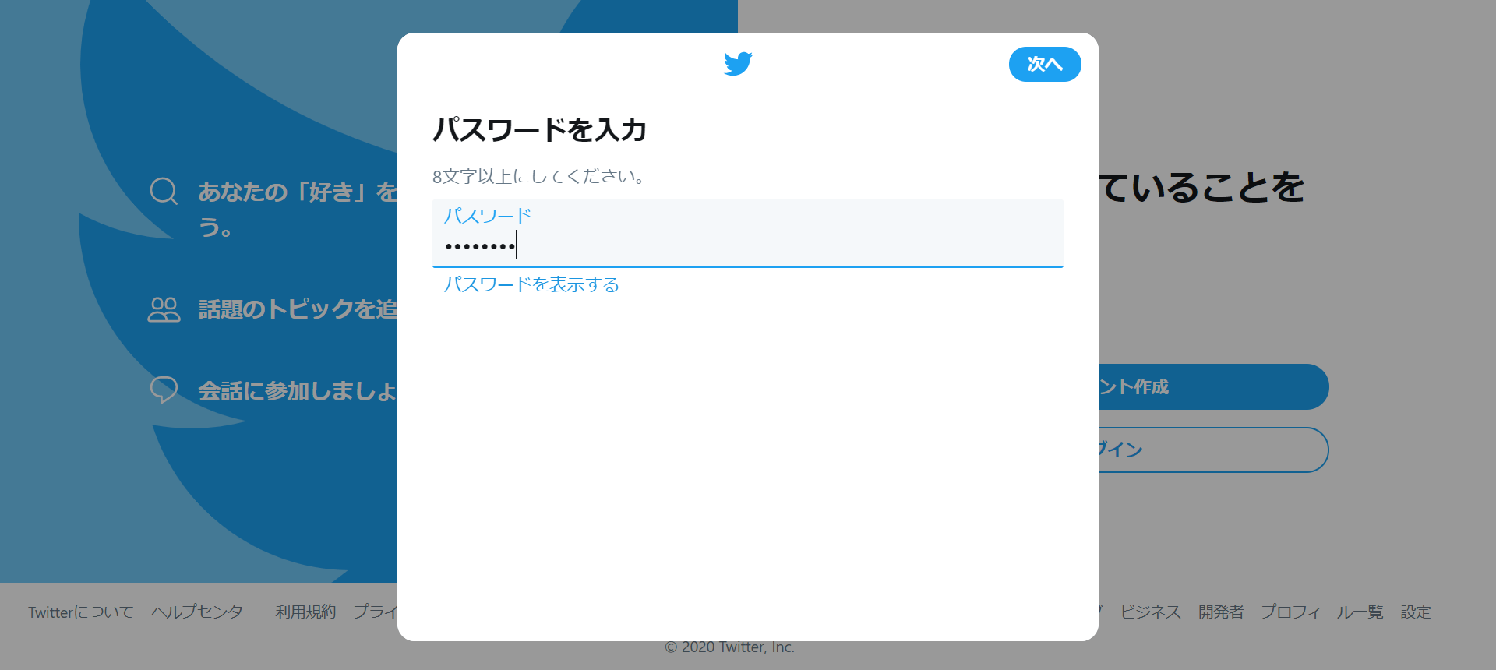Screen dimensions: 1496x670
Task: Open 開発者 footer link
Action: 1221,612
